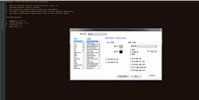Screen dimensions: 199x100
Task: Select Indent guideline style entry
Action: pyautogui.click(x=92, y=45)
